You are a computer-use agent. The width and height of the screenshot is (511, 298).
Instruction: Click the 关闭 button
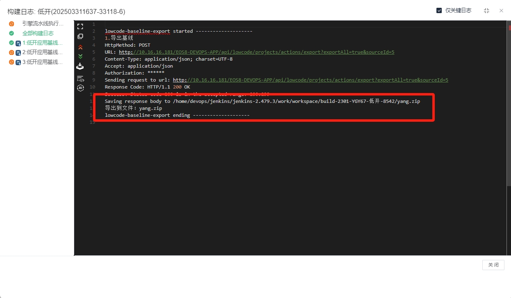(x=493, y=265)
